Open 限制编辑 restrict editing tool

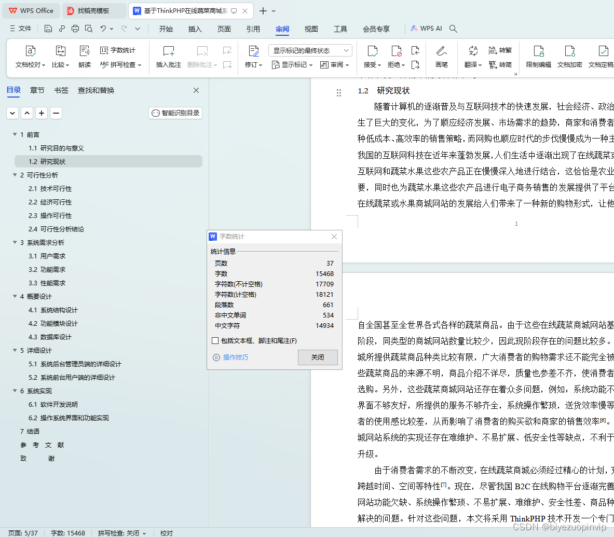[538, 57]
